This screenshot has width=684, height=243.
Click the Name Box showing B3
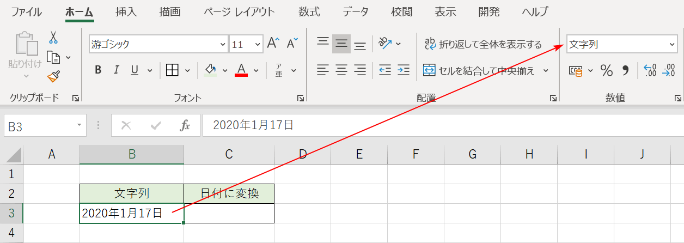45,126
